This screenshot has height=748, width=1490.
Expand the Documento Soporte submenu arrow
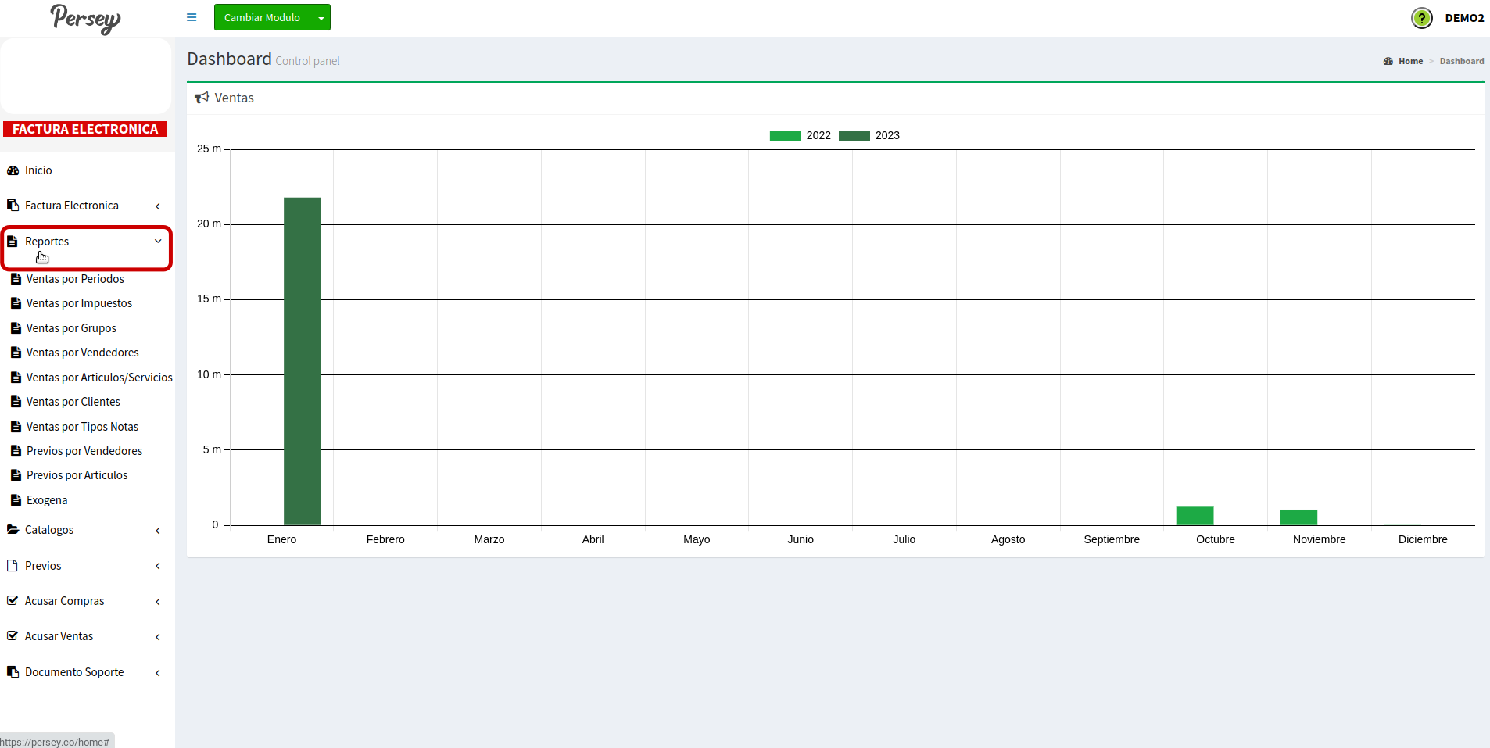pyautogui.click(x=158, y=673)
